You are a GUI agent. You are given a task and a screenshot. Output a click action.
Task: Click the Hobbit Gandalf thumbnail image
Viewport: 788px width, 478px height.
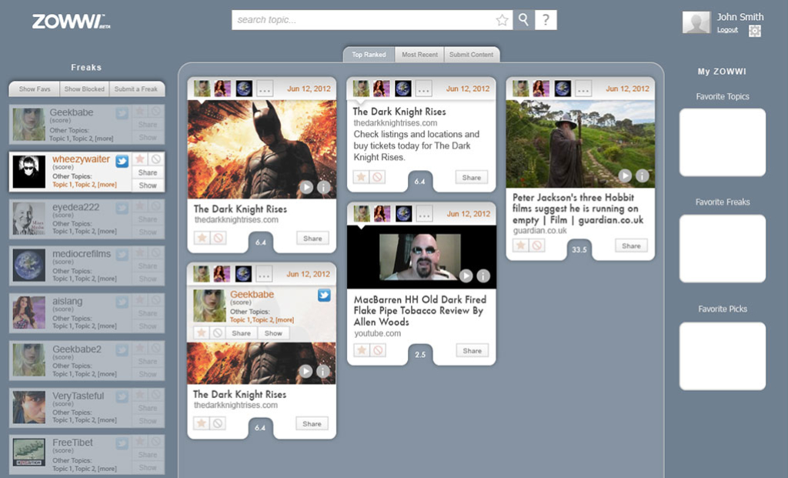[x=580, y=144]
